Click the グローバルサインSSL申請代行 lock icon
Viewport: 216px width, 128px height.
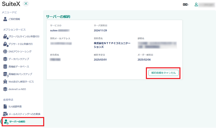point(5,37)
